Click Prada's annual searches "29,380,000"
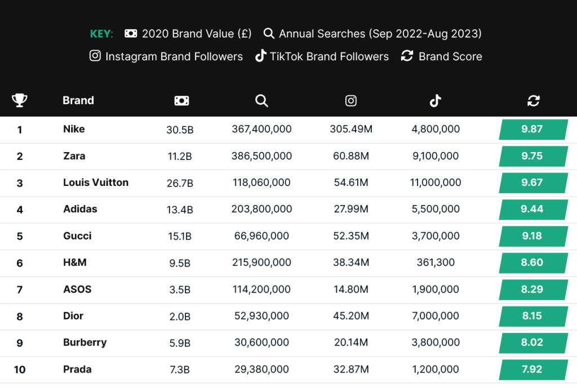The height and width of the screenshot is (391, 577). point(261,369)
